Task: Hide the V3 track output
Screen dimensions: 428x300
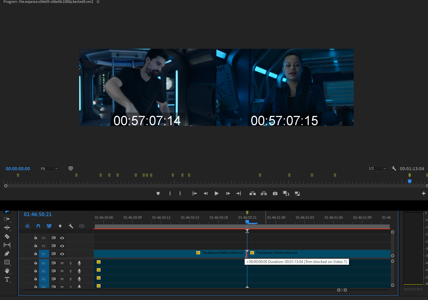Action: [x=62, y=238]
